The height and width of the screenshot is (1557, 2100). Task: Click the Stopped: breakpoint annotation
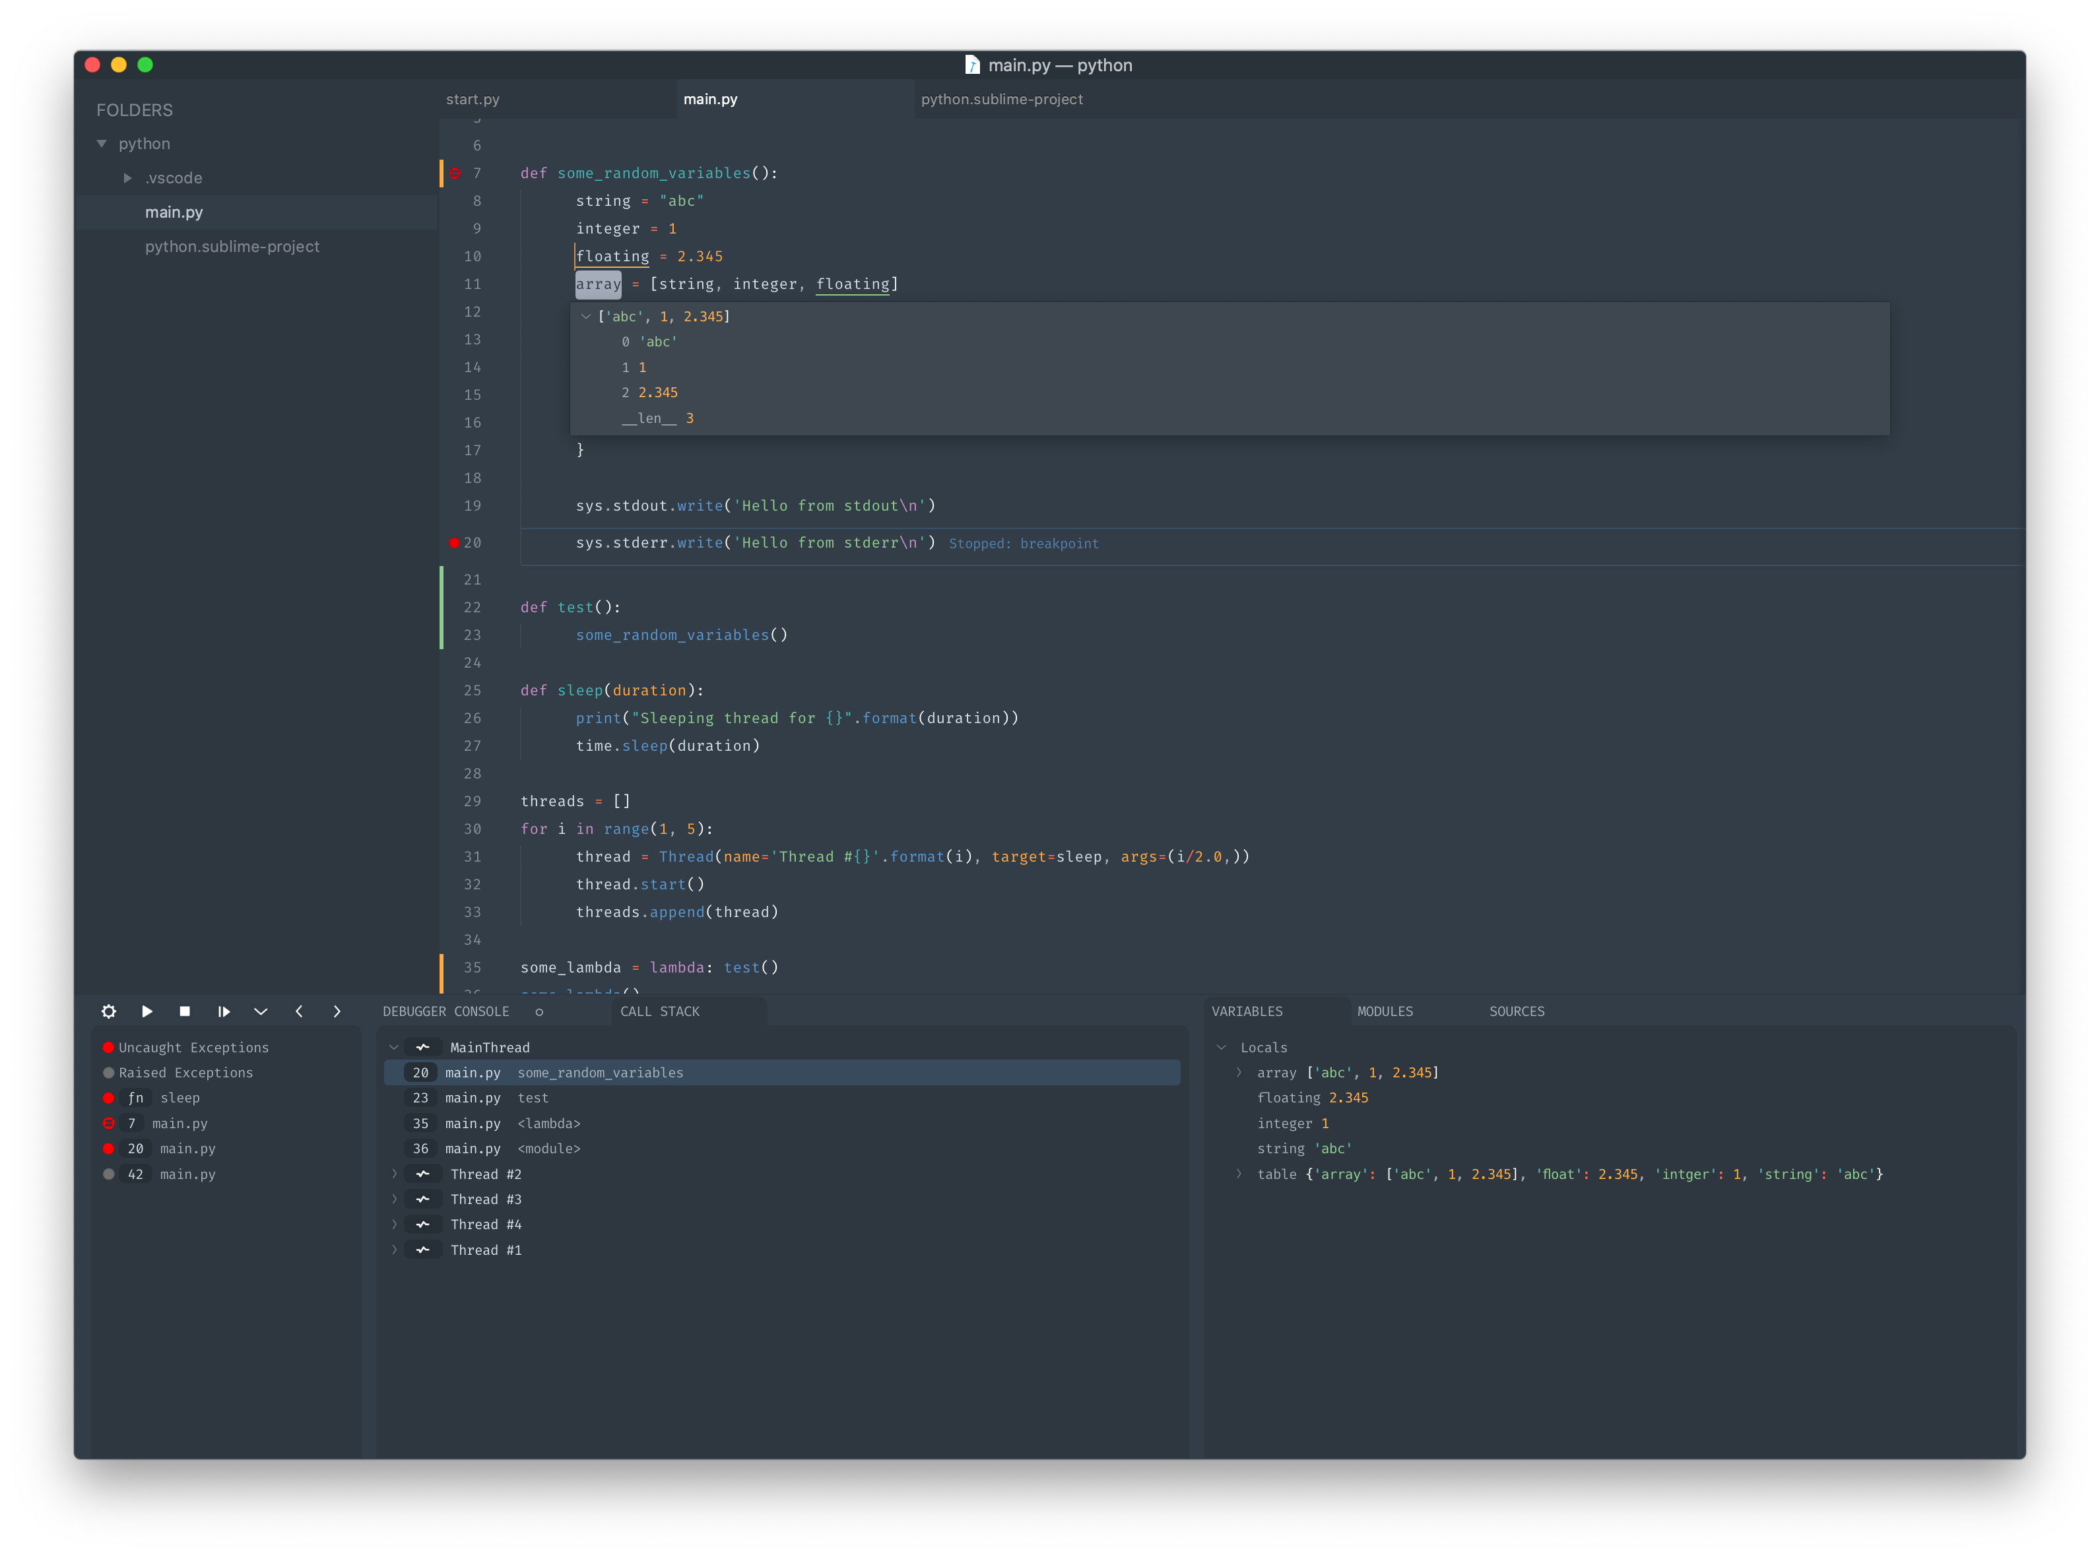click(x=1024, y=544)
